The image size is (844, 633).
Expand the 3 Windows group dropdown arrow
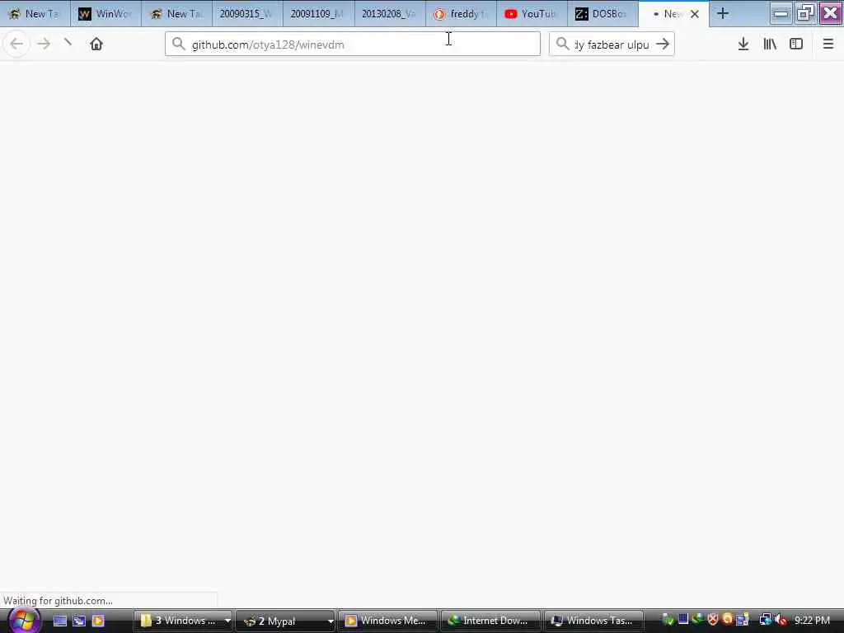point(227,621)
